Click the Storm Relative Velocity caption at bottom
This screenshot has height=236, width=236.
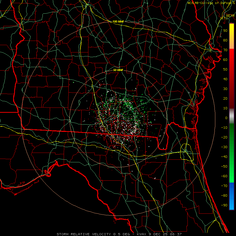pos(119,234)
